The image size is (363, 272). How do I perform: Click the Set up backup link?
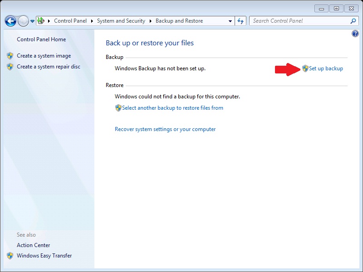(325, 68)
